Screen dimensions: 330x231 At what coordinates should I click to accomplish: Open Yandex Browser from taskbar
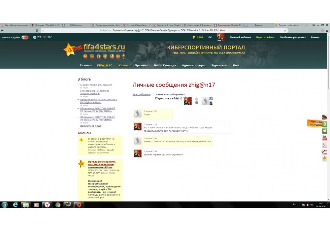tap(47, 205)
